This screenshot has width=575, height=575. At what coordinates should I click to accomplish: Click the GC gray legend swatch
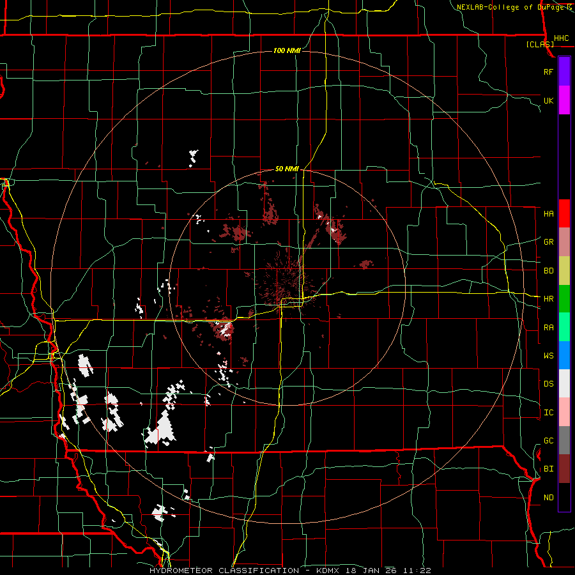564,440
